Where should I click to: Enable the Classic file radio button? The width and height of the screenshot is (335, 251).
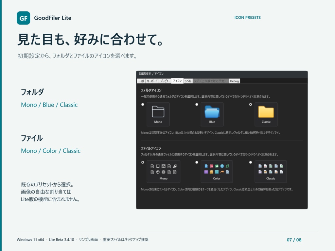pos(250,162)
